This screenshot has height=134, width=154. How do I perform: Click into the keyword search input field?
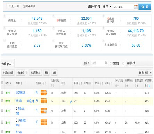pyautogui.click(x=97, y=63)
